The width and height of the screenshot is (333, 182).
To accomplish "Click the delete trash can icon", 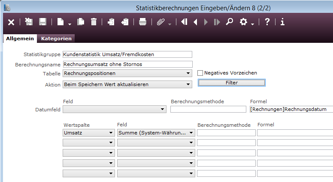I will 94,22.
